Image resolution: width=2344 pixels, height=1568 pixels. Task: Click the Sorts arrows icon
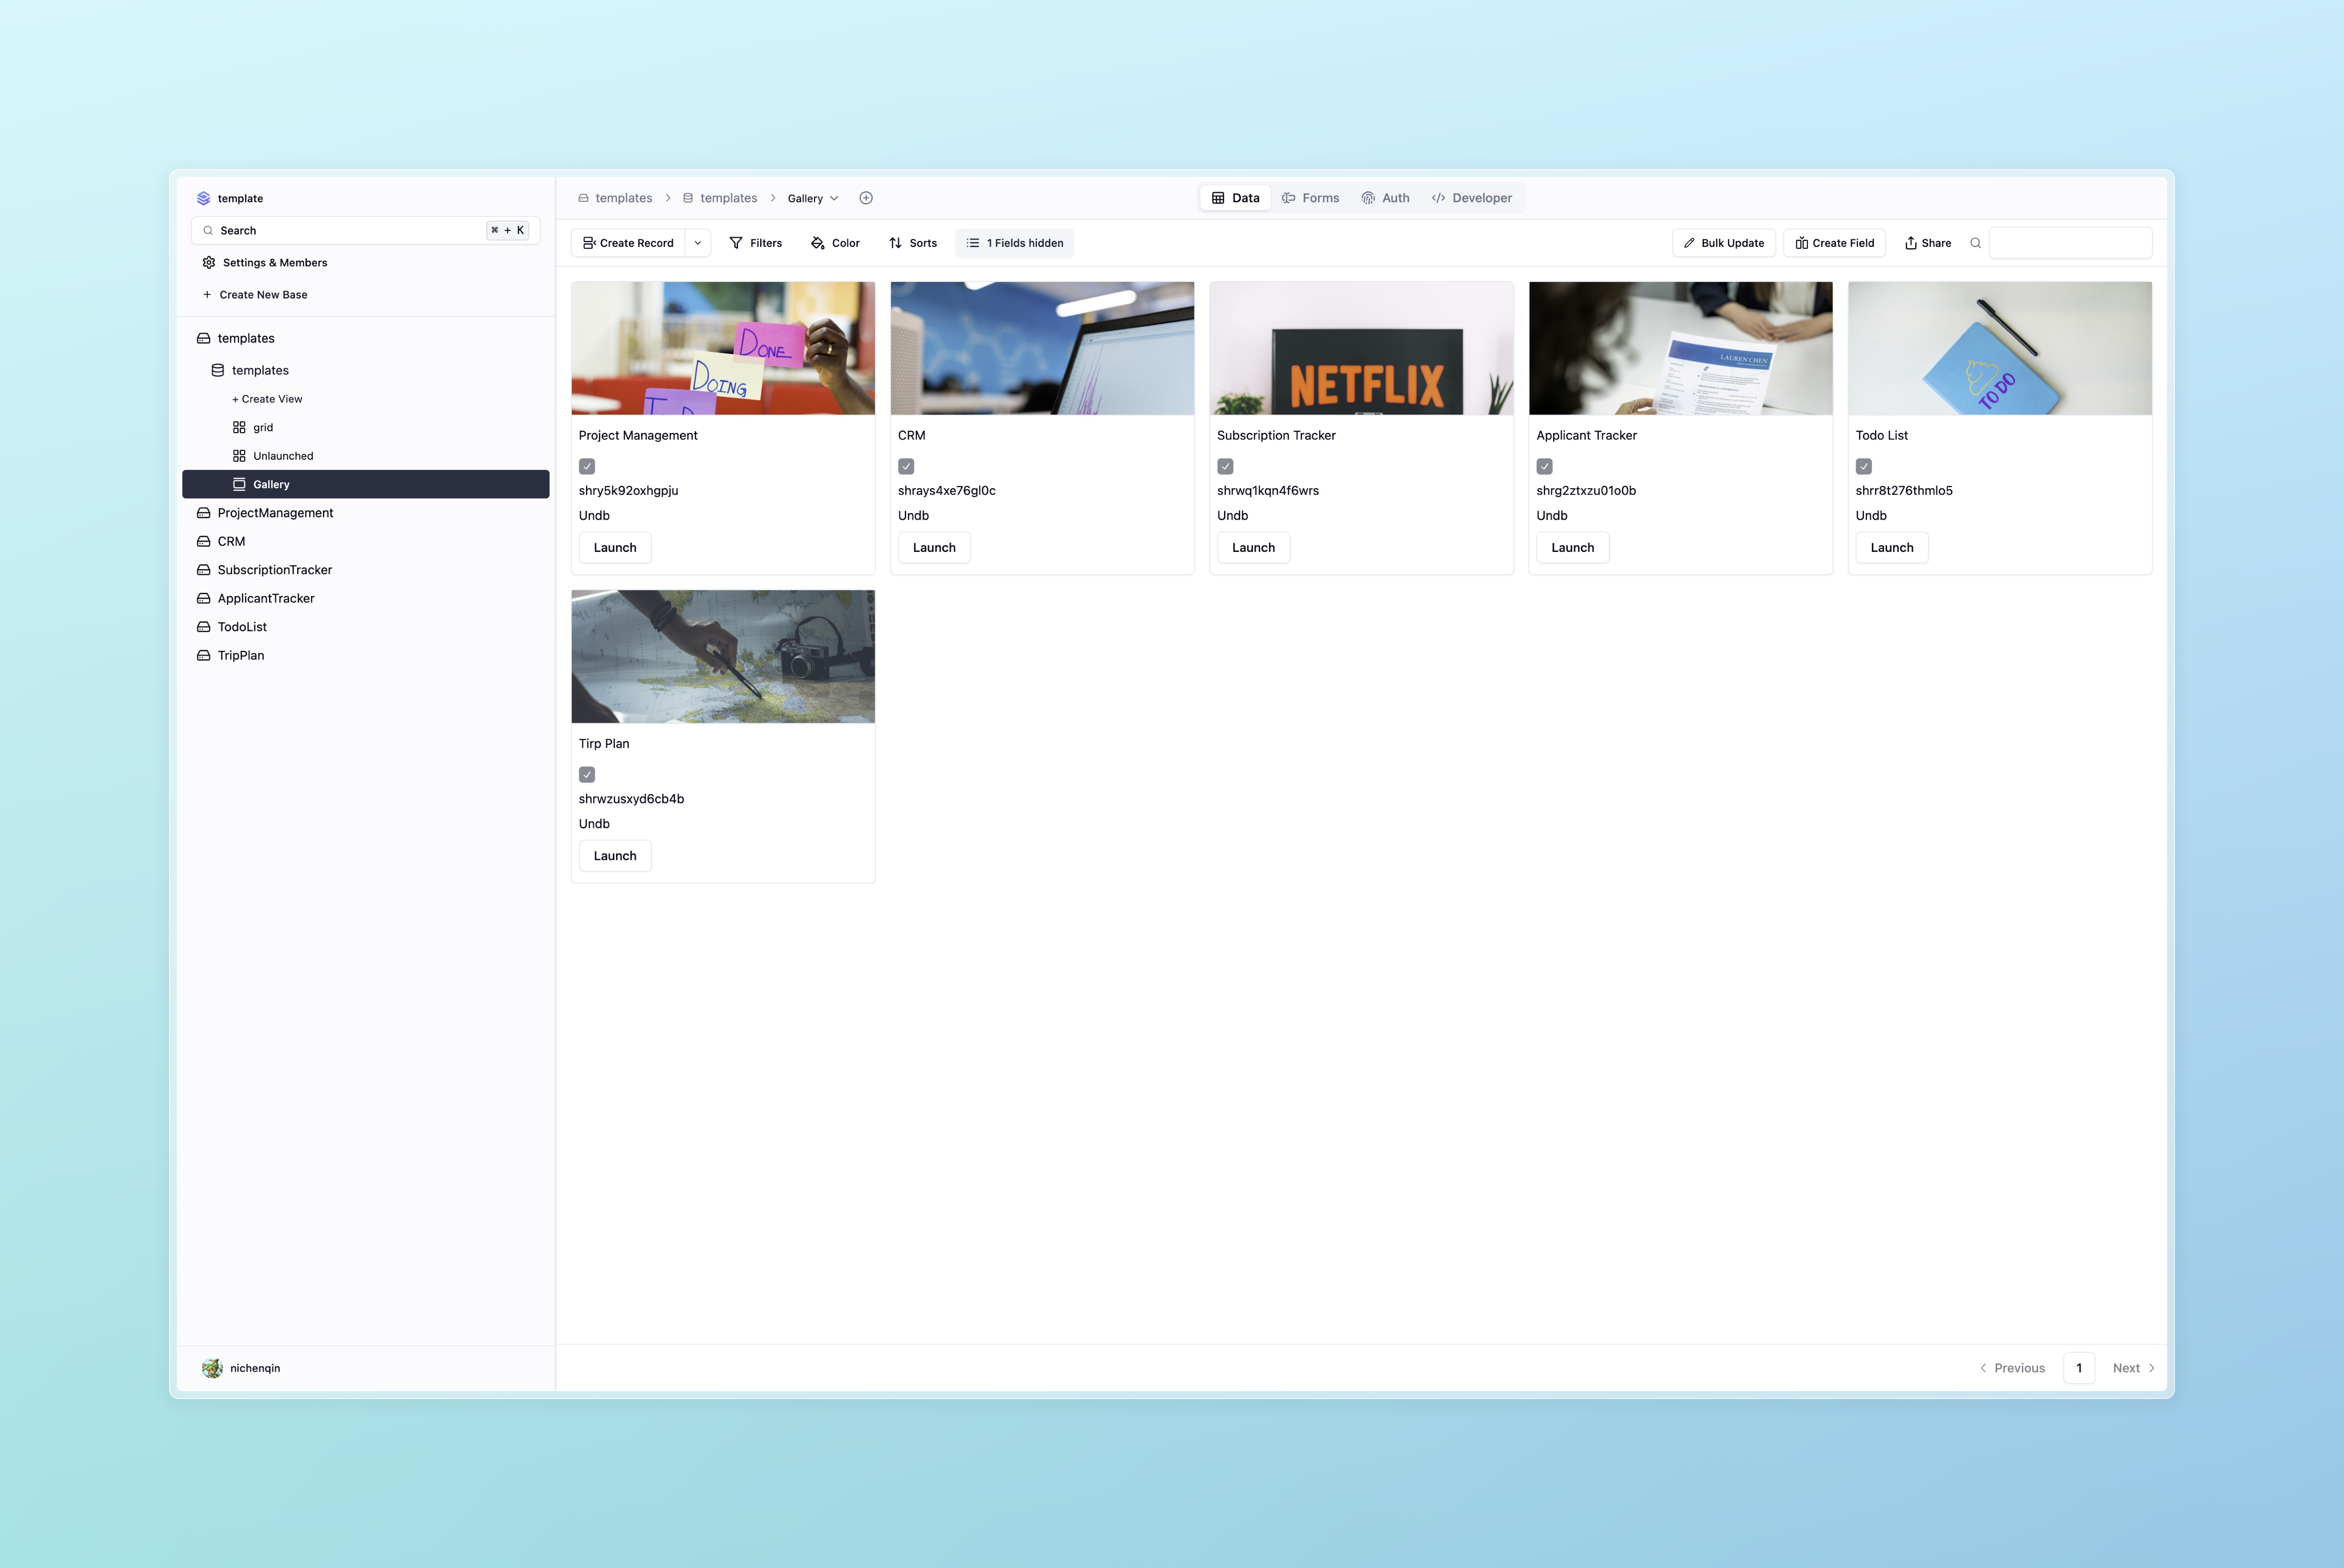pyautogui.click(x=895, y=243)
